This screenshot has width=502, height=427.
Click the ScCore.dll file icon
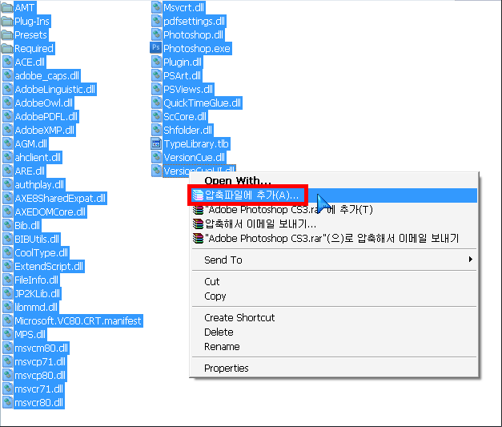click(x=156, y=116)
